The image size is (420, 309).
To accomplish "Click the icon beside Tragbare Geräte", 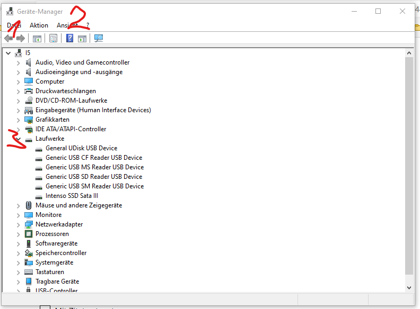I will pyautogui.click(x=29, y=281).
